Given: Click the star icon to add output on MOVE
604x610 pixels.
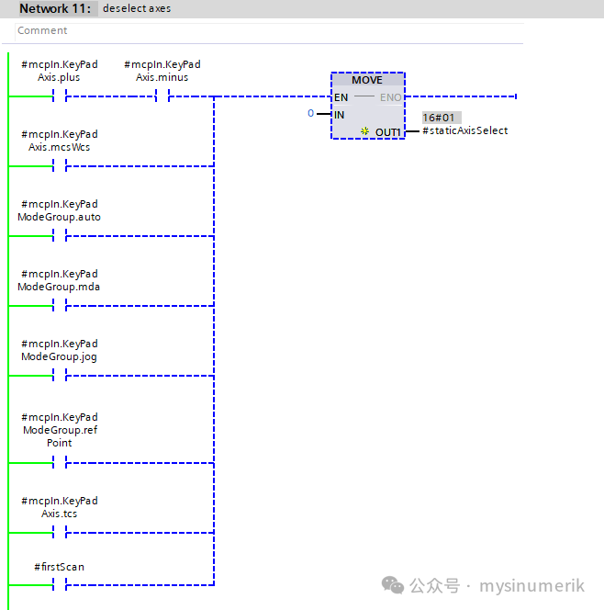Looking at the screenshot, I should pyautogui.click(x=364, y=131).
